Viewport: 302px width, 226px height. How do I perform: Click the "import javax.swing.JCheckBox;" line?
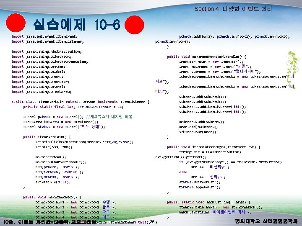(x=42, y=56)
